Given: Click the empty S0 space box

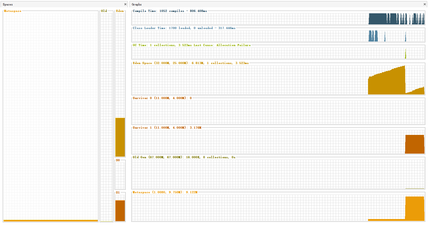Looking at the screenshot, I should [x=120, y=175].
